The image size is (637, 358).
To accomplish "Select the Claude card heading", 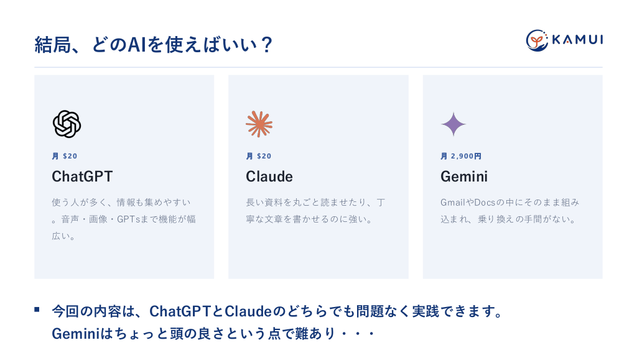I will (x=269, y=177).
